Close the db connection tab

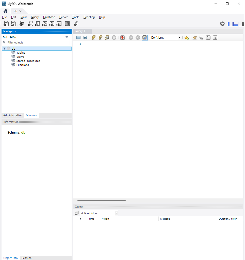(20, 11)
